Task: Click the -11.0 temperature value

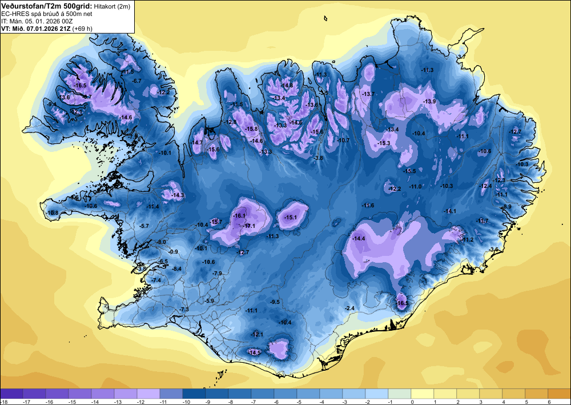Action: click(x=415, y=186)
